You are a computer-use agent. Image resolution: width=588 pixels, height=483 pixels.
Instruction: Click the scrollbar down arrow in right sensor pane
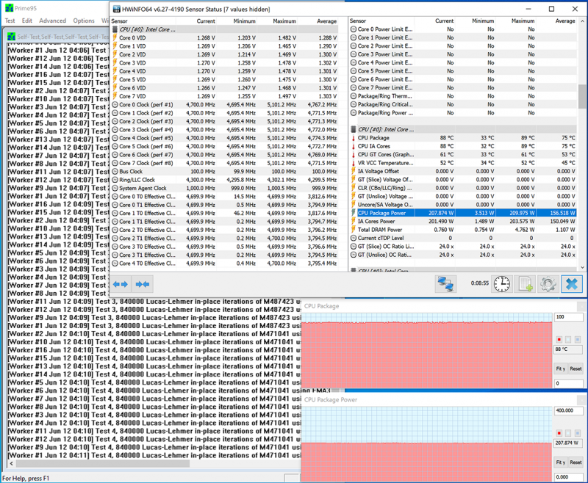tap(583, 267)
